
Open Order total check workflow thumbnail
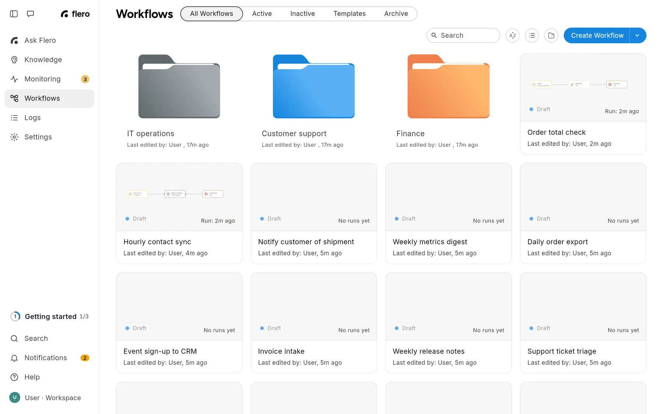[583, 88]
